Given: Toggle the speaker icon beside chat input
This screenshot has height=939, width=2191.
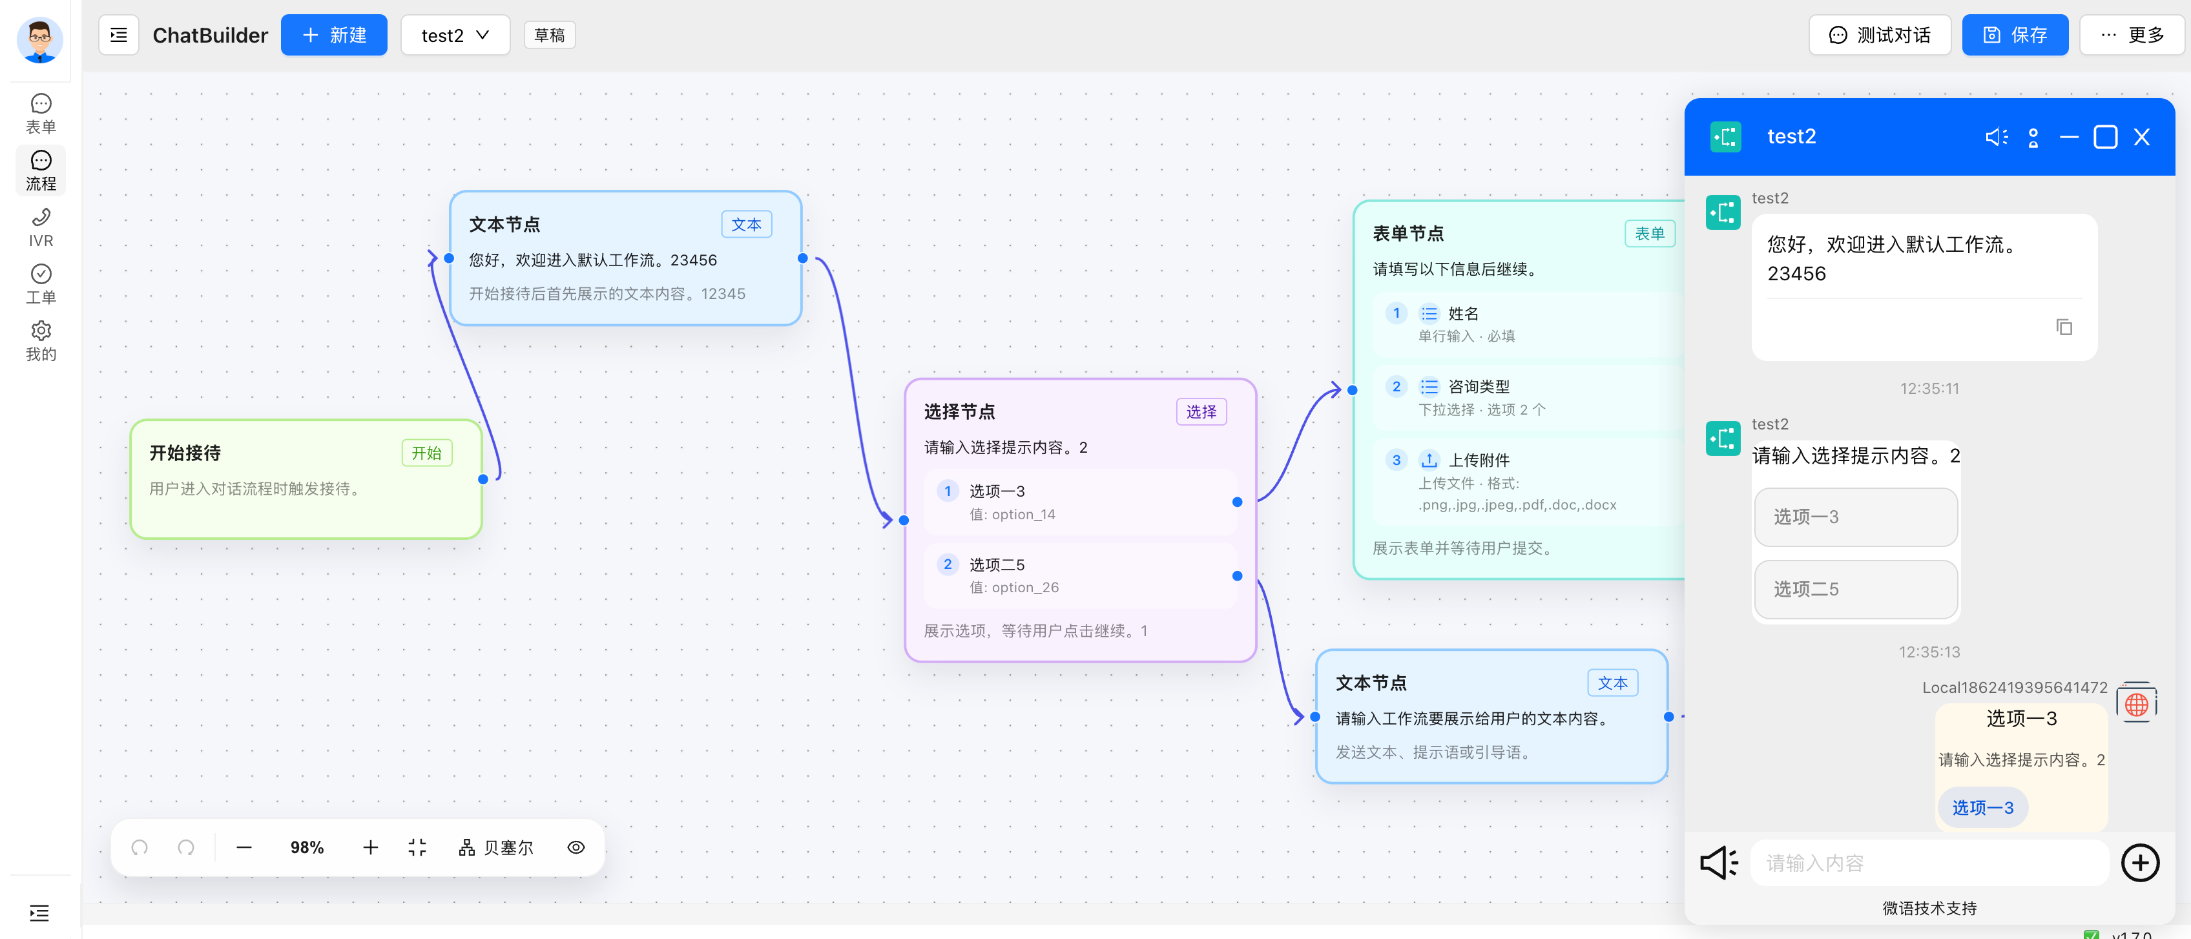Looking at the screenshot, I should 1718,862.
